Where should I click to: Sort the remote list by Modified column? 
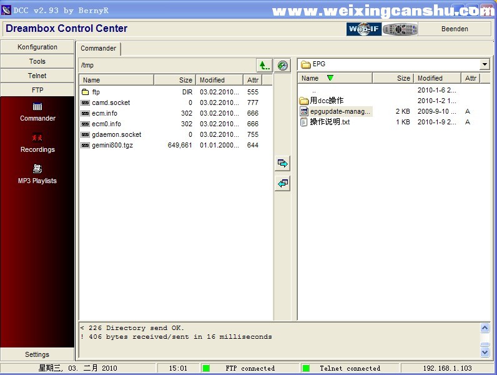220,80
